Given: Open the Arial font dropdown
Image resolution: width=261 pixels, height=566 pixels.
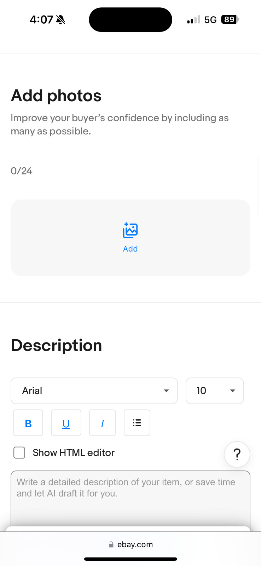Looking at the screenshot, I should [94, 391].
